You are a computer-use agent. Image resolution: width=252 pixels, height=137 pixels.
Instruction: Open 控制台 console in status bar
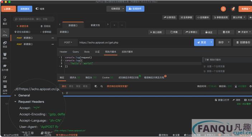click(x=163, y=135)
